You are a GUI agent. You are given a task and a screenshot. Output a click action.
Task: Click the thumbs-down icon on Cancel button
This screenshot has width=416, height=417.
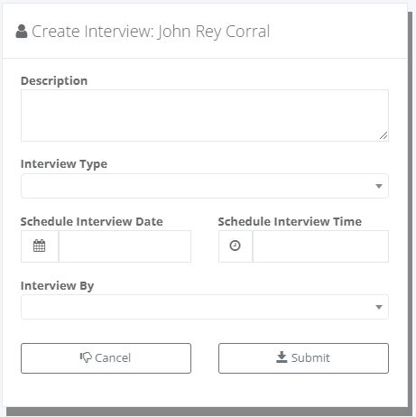click(86, 357)
